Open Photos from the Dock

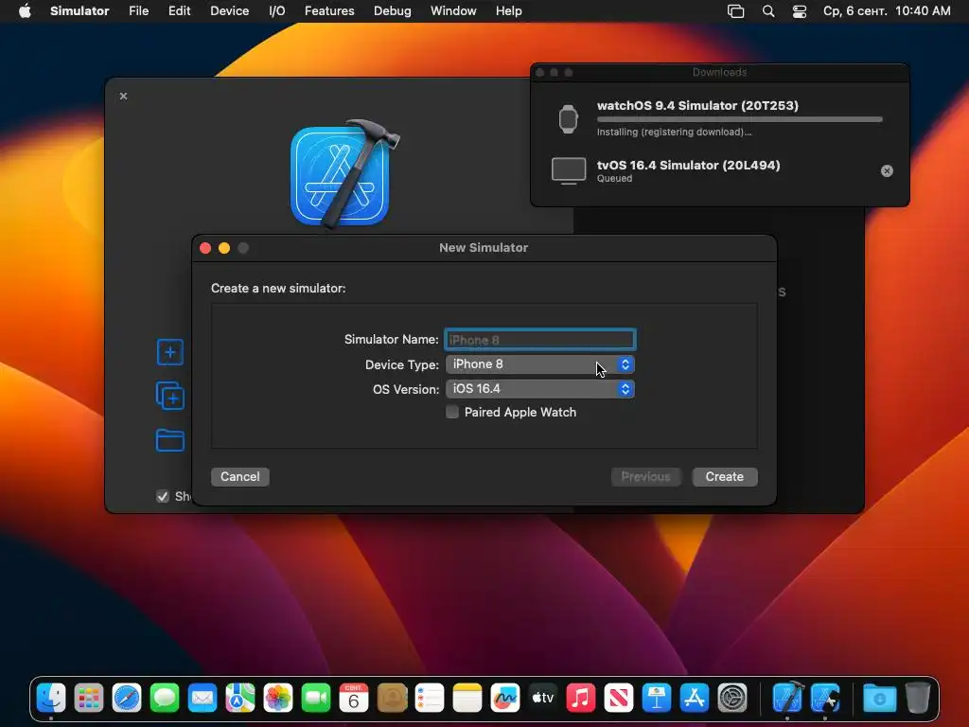click(x=278, y=699)
